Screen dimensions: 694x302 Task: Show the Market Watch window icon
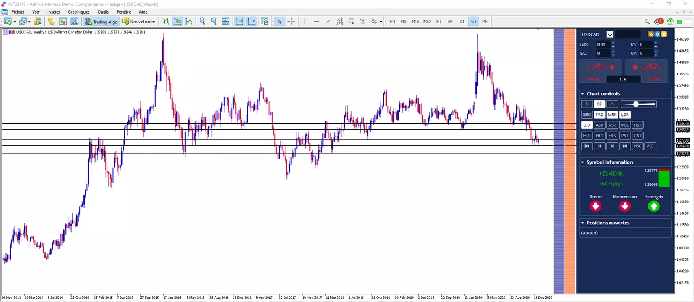[37, 22]
